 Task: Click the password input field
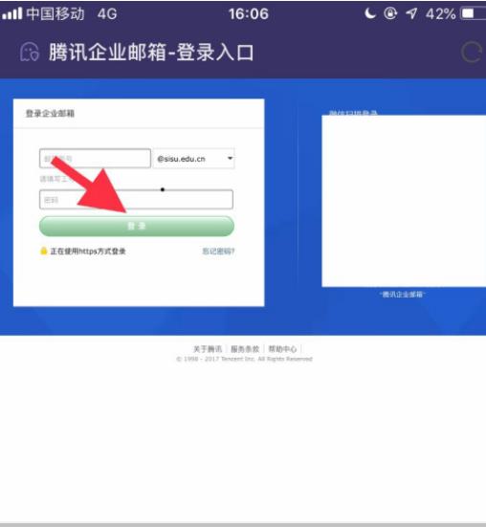pyautogui.click(x=136, y=200)
